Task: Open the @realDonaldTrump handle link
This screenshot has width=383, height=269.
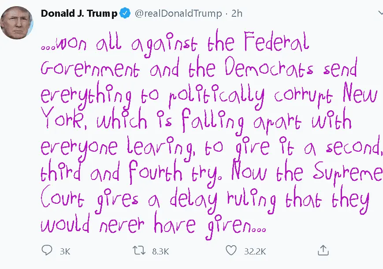Action: [x=178, y=14]
